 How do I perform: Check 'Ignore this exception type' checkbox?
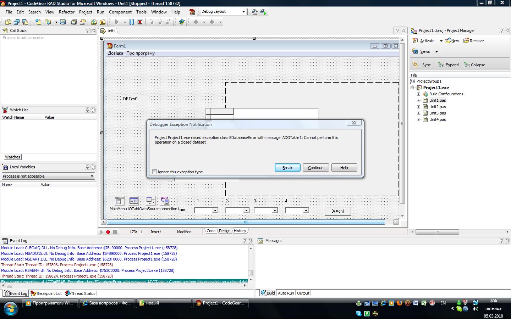click(x=155, y=172)
